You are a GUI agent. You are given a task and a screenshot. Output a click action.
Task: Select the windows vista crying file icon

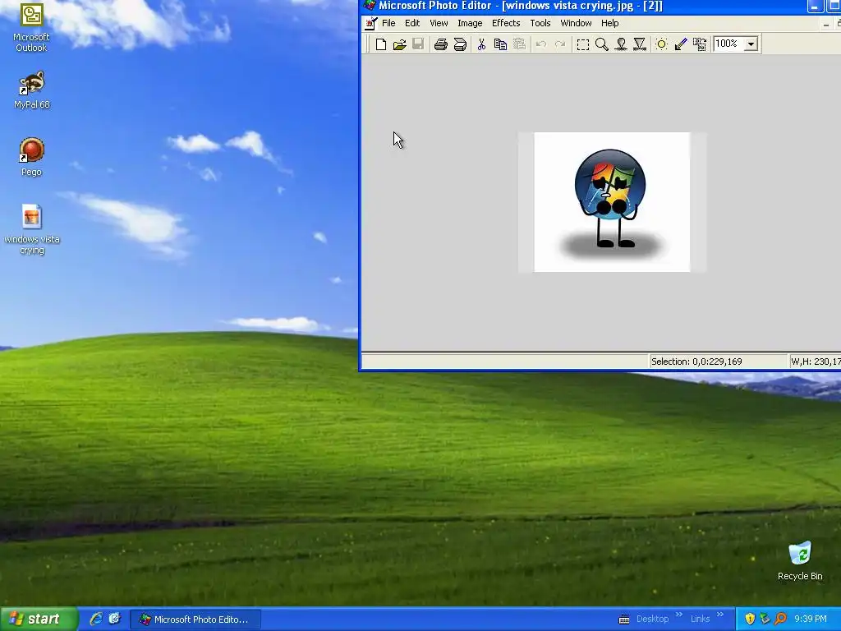tap(32, 230)
